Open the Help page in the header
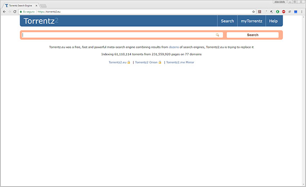The image size is (306, 187). (273, 21)
